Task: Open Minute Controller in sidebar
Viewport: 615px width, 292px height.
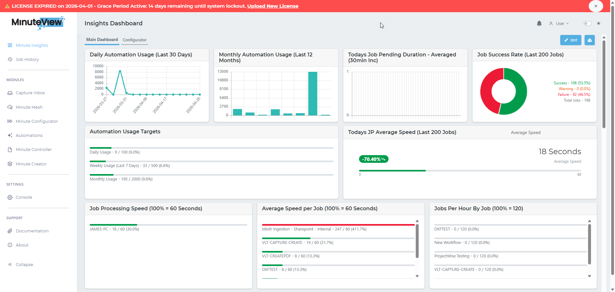Action: click(34, 149)
